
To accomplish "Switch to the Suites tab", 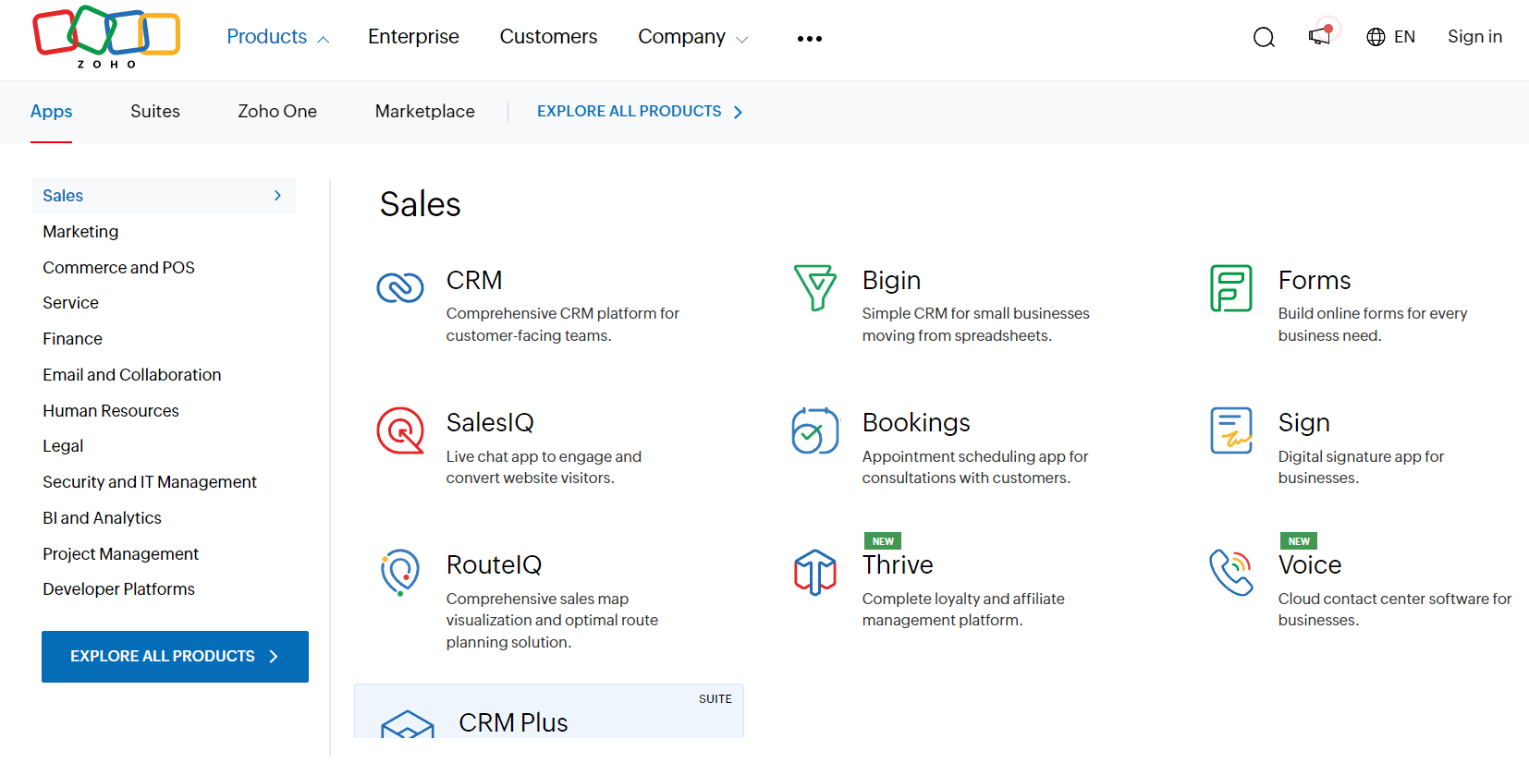I will pos(155,112).
